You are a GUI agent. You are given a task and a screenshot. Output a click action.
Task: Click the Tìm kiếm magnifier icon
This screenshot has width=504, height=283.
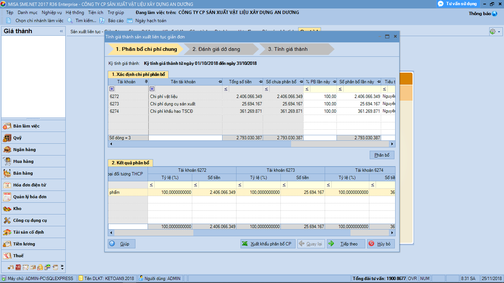click(x=70, y=21)
